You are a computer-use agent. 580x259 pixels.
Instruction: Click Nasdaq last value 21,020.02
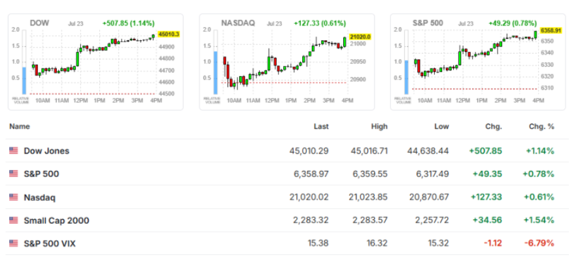click(x=309, y=198)
